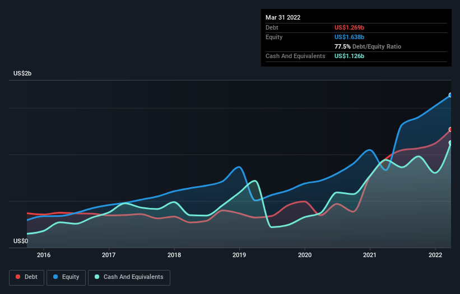Click the 2018 year label
460x294 pixels.
pos(174,255)
